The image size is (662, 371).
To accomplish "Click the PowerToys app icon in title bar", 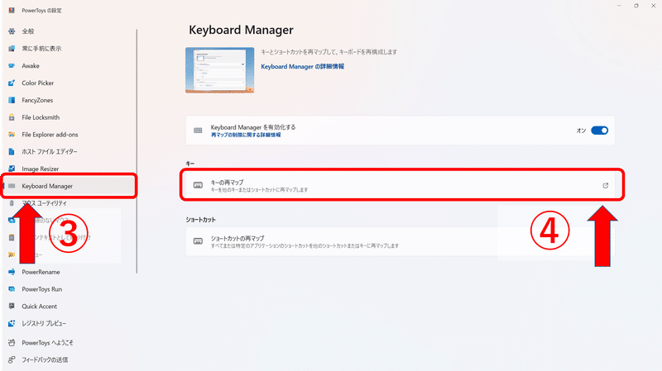I will click(x=12, y=10).
